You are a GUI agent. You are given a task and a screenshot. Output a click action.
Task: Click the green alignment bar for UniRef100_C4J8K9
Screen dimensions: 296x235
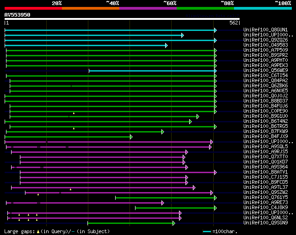175,208
